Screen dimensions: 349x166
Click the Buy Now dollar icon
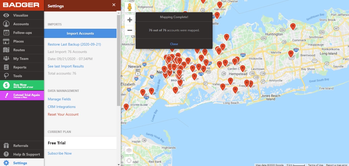[6, 85]
